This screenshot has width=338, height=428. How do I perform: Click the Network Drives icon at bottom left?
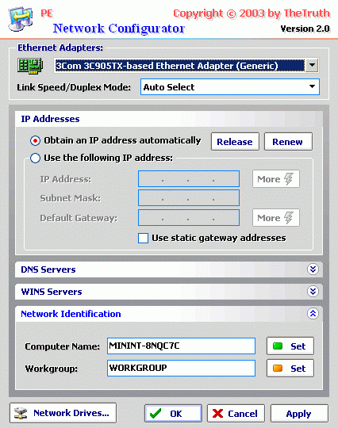pos(21,413)
